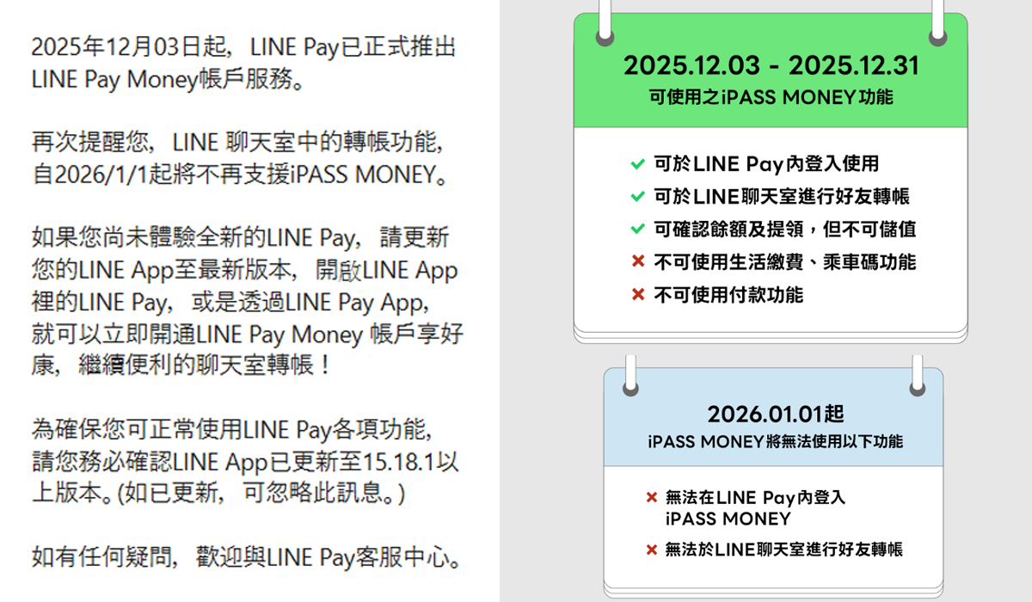Select the 2026.01.01起 date heading

click(x=775, y=414)
